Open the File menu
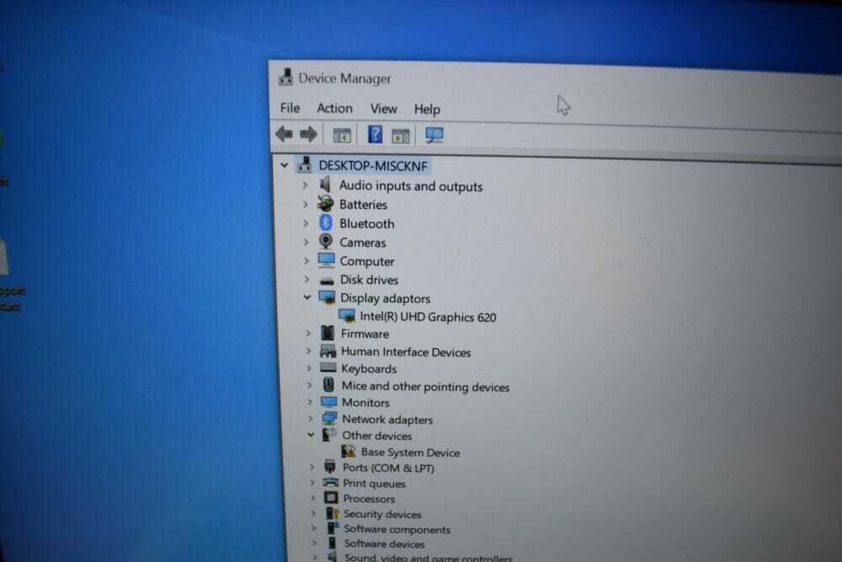The width and height of the screenshot is (842, 562). (290, 108)
